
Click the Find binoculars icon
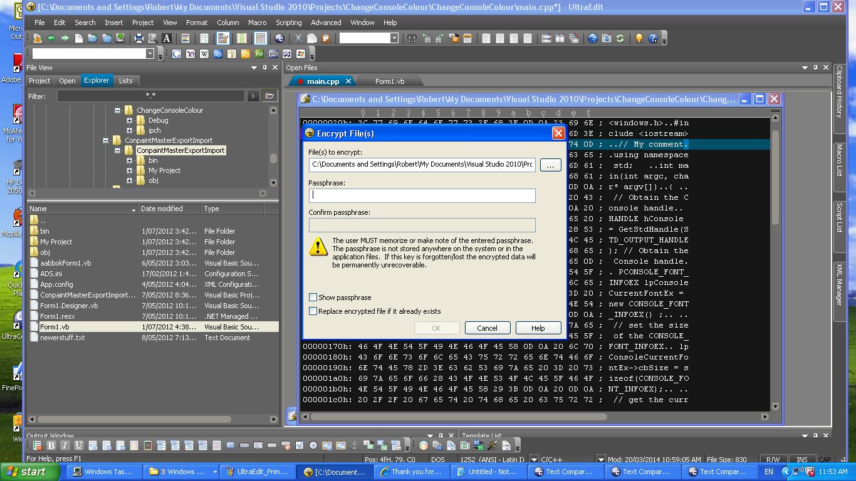click(x=412, y=38)
